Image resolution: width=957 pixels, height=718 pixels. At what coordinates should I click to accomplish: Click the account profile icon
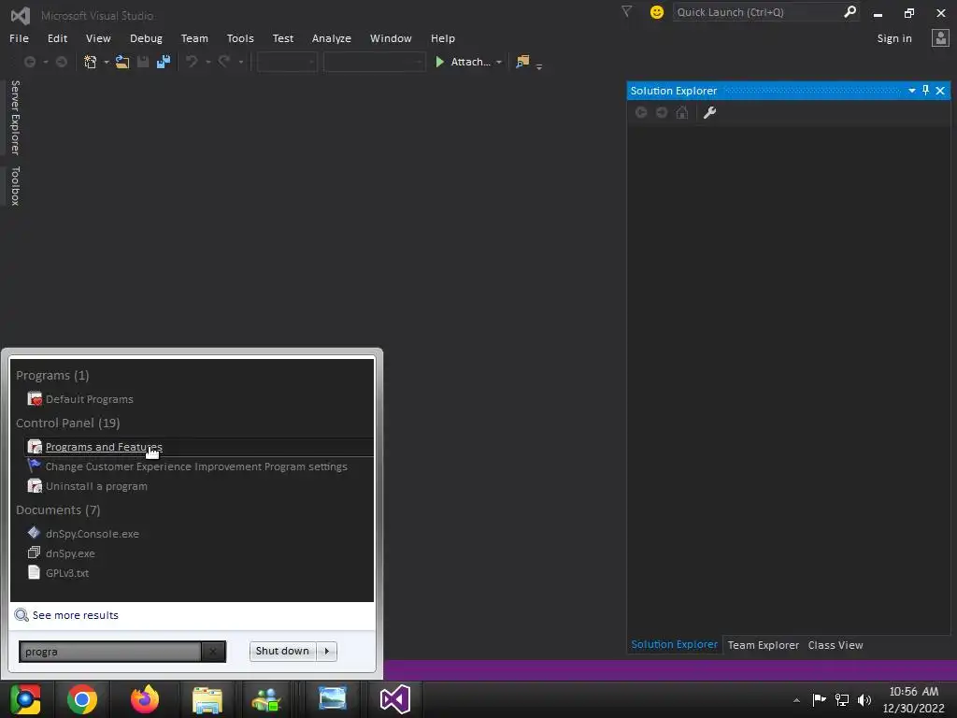tap(940, 38)
